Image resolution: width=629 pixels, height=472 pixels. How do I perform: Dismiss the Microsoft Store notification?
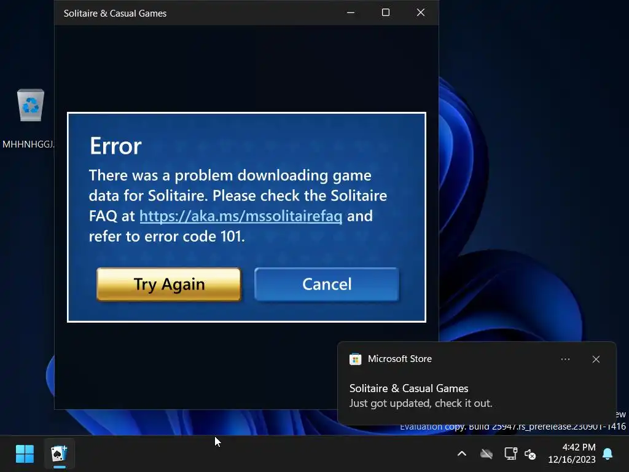coord(596,359)
